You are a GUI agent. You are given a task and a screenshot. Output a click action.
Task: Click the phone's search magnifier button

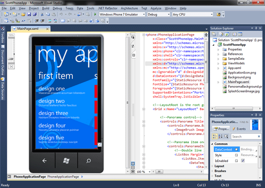88,161
